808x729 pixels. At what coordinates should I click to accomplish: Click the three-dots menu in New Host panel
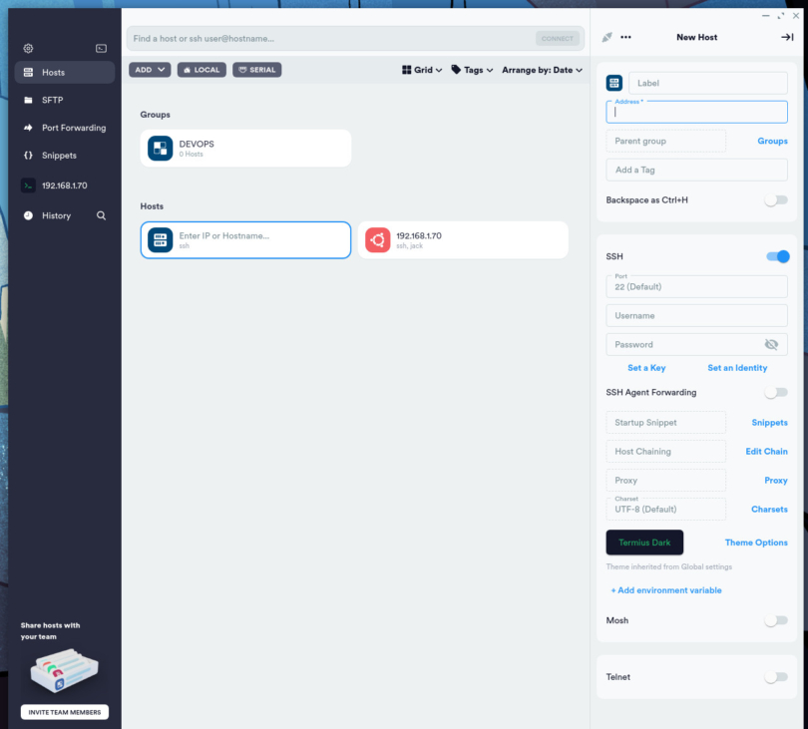(x=625, y=37)
